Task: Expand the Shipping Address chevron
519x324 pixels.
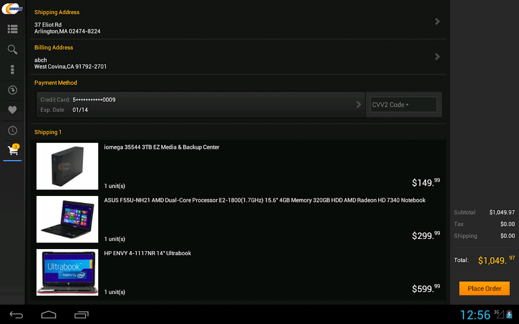Action: (437, 21)
